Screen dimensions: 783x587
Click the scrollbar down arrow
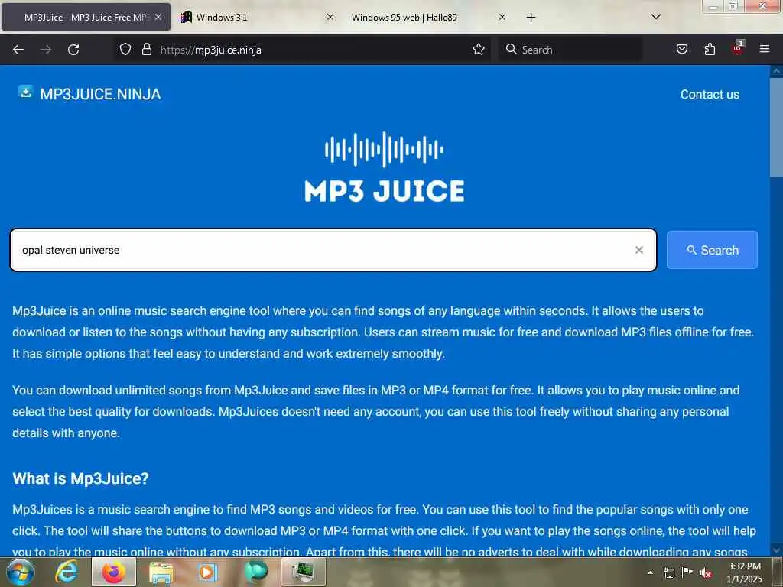(x=776, y=550)
